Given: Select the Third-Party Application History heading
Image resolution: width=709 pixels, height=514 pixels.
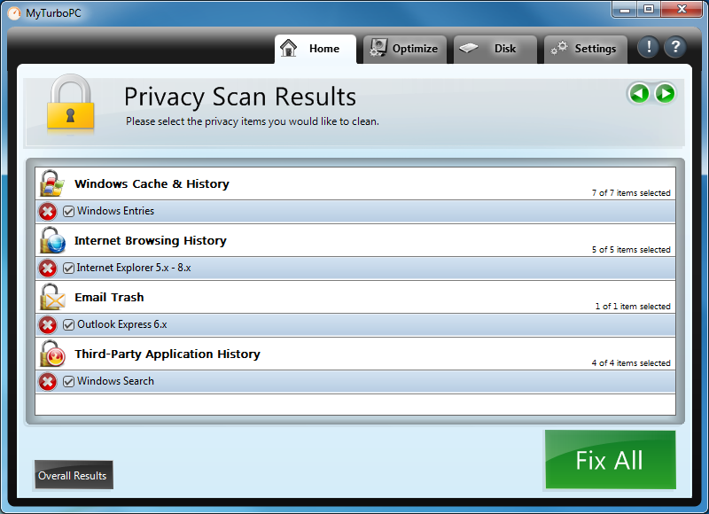Looking at the screenshot, I should (x=168, y=354).
